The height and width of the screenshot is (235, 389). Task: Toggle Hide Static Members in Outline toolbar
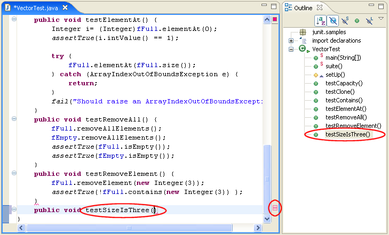(x=345, y=21)
